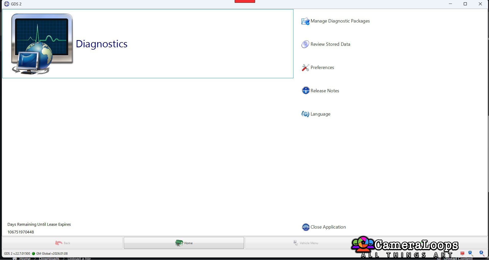This screenshot has width=489, height=260.
Task: Click the red disconnected device status icon
Action: pos(462,254)
